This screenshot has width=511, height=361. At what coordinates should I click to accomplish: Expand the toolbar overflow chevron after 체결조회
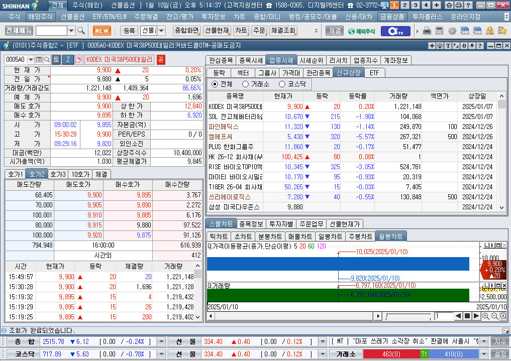click(316, 31)
